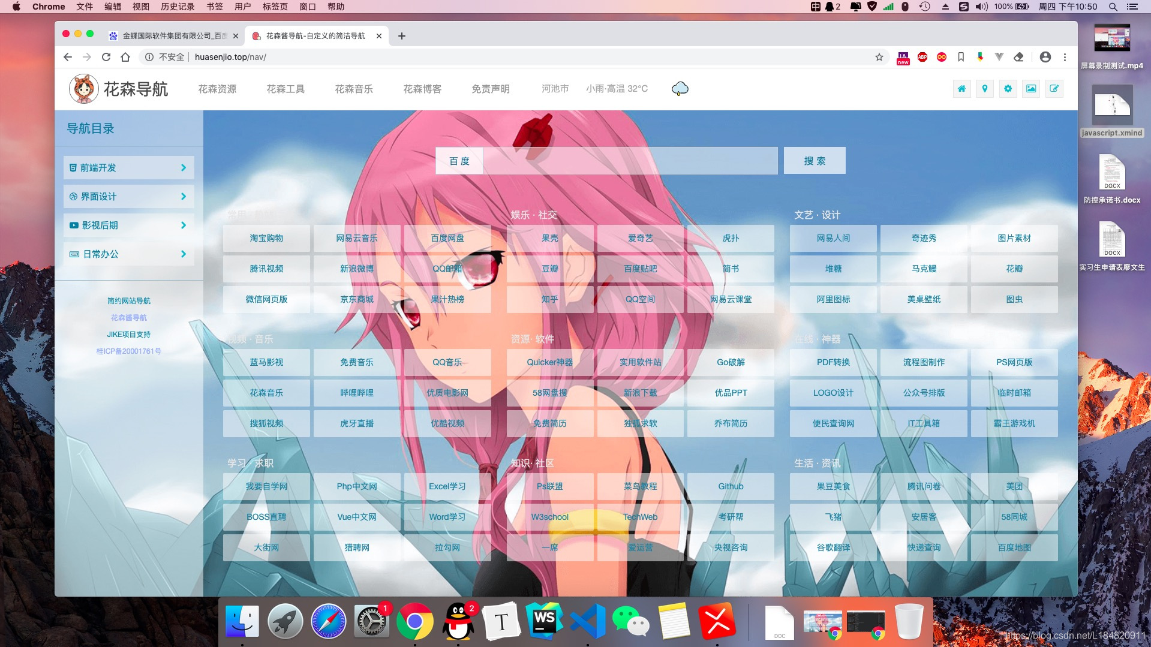Click the 简约网站导航 sidebar link

129,301
